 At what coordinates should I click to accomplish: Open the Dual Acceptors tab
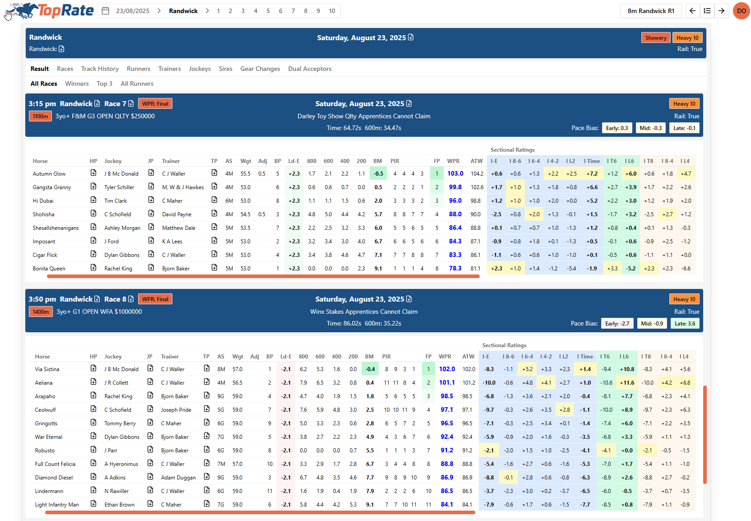tap(310, 69)
